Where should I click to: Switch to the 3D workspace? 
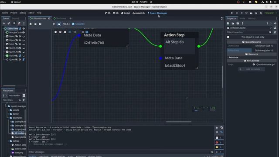coord(116,13)
